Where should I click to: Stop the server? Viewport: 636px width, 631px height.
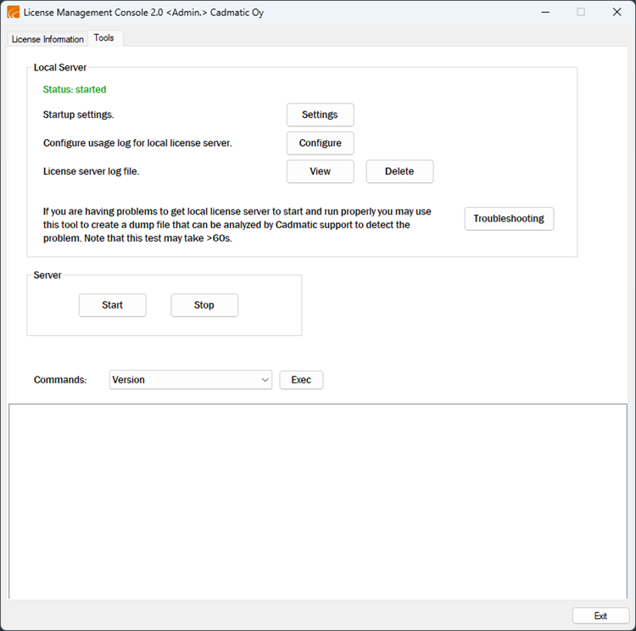pos(204,305)
